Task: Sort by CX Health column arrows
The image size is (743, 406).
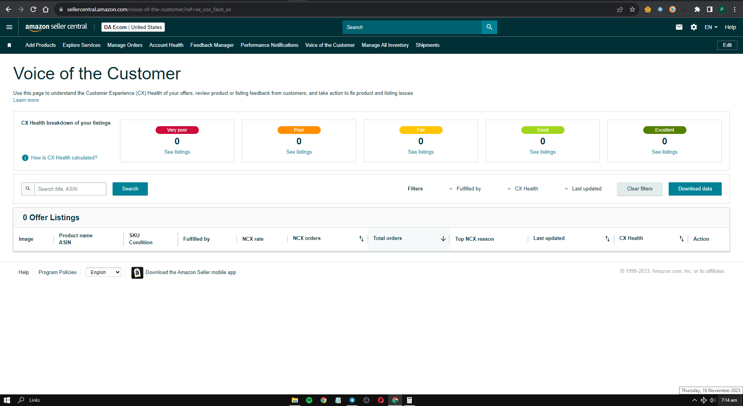Action: (x=681, y=238)
